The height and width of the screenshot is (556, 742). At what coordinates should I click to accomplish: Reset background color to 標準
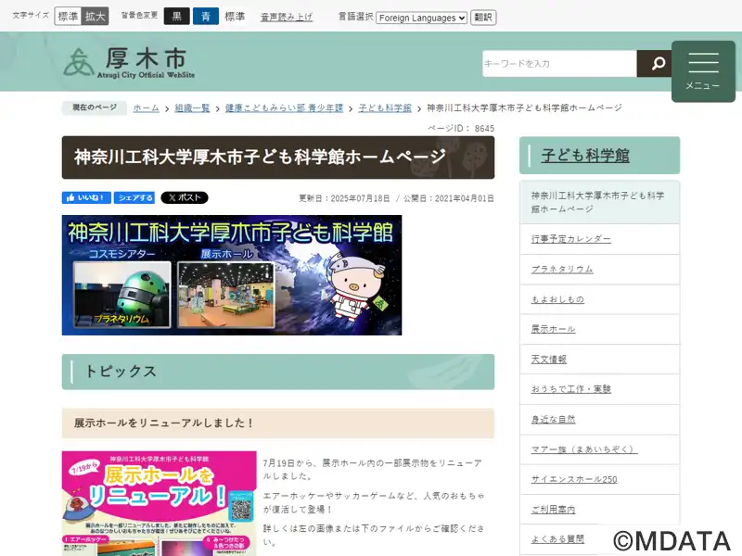[235, 17]
